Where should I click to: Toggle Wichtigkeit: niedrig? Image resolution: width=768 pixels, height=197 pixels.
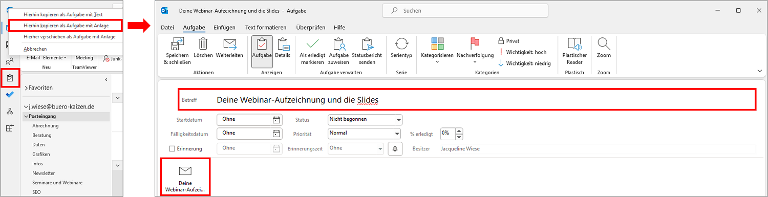pos(524,63)
